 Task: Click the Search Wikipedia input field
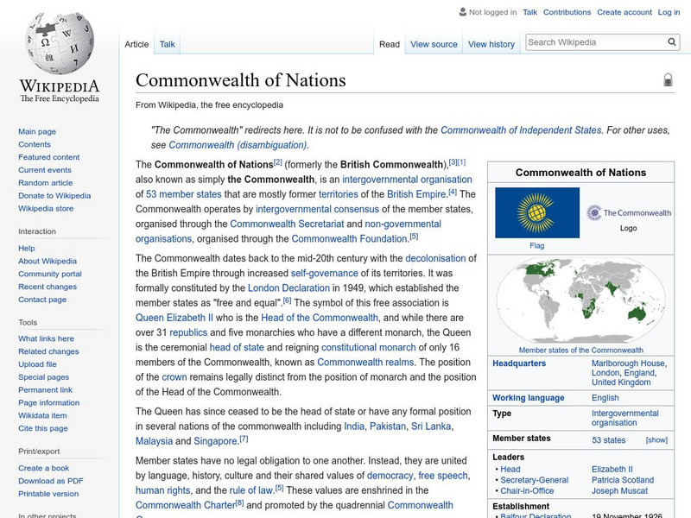(596, 42)
